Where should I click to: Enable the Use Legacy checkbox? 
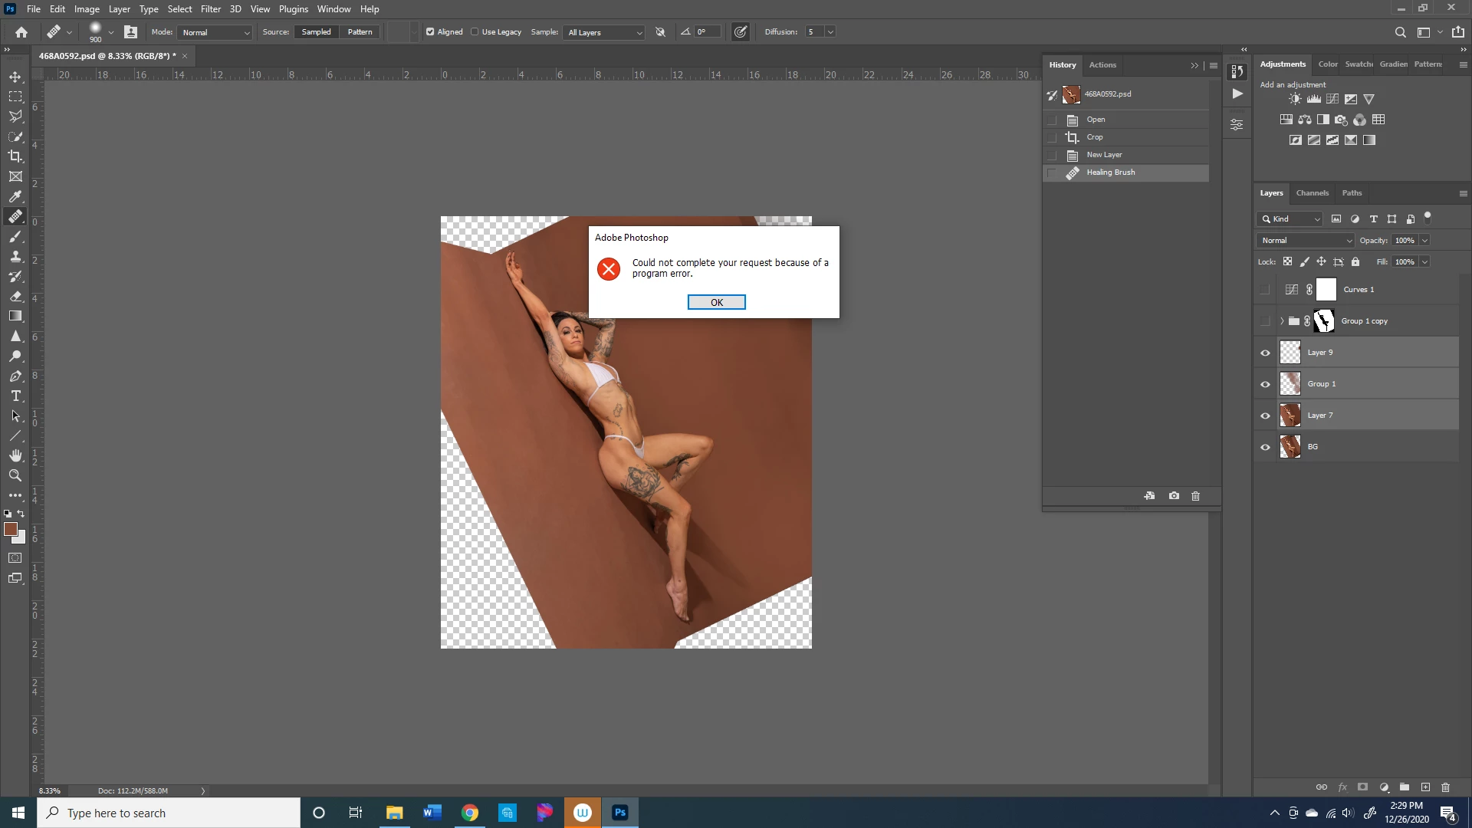pos(475,32)
